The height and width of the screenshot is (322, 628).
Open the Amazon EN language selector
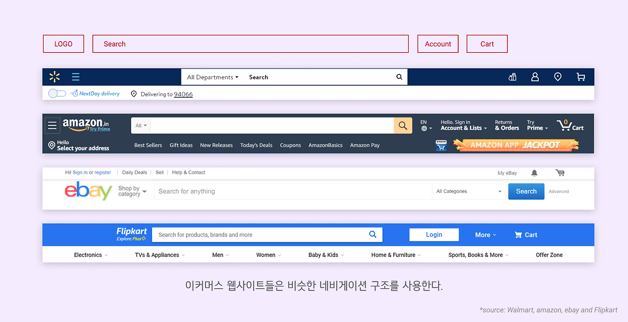tap(426, 125)
